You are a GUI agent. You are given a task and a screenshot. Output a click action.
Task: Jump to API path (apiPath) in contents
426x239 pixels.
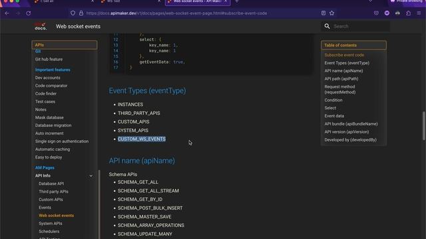click(x=341, y=79)
